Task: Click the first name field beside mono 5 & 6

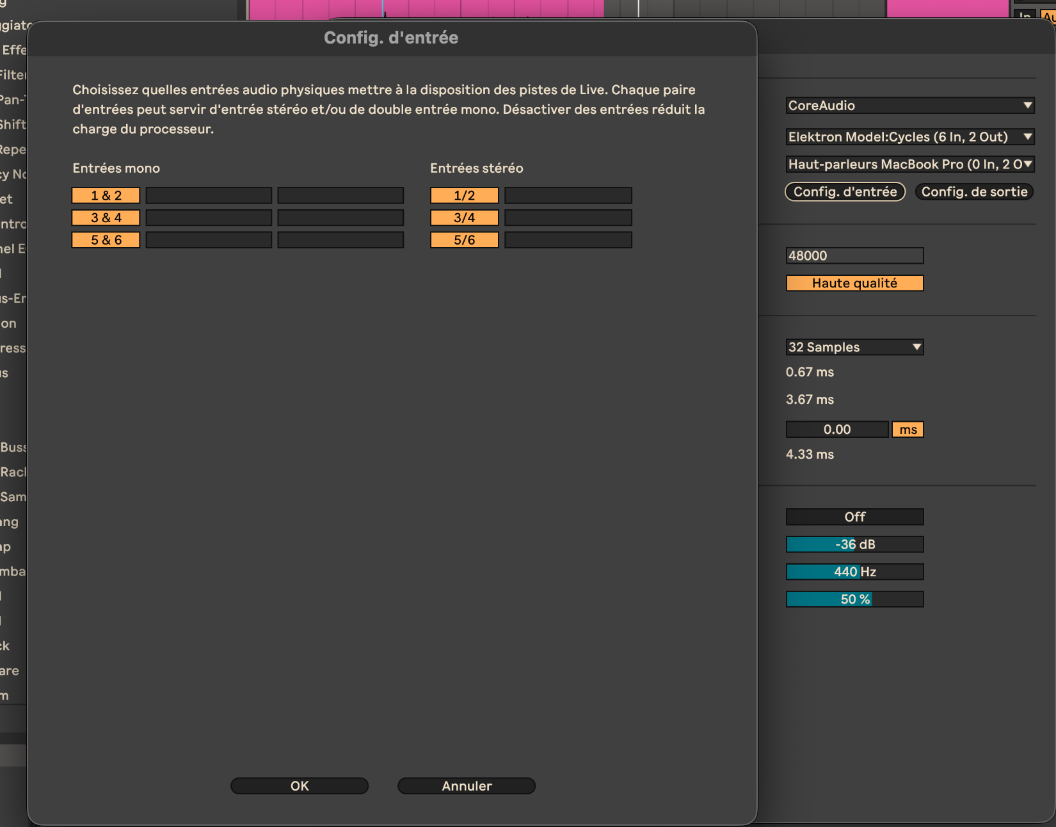Action: [x=209, y=240]
